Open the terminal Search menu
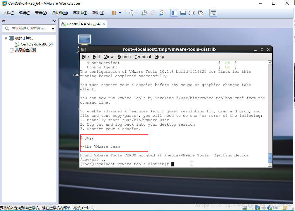This screenshot has height=211, width=295. click(x=124, y=57)
